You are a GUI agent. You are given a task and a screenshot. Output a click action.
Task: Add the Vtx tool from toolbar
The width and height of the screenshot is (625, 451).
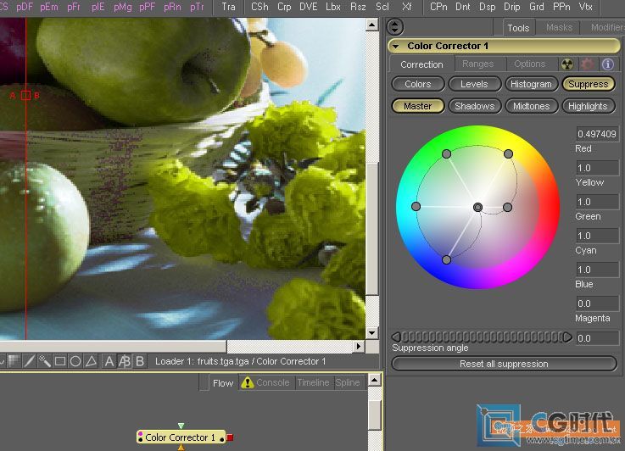click(585, 7)
